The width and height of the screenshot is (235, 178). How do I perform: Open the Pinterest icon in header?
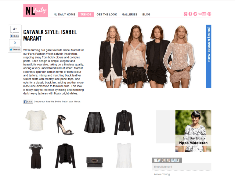pos(209,14)
